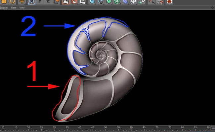This screenshot has width=215, height=132.
Task: Select the spline pen tool icon
Action: coord(101,2)
